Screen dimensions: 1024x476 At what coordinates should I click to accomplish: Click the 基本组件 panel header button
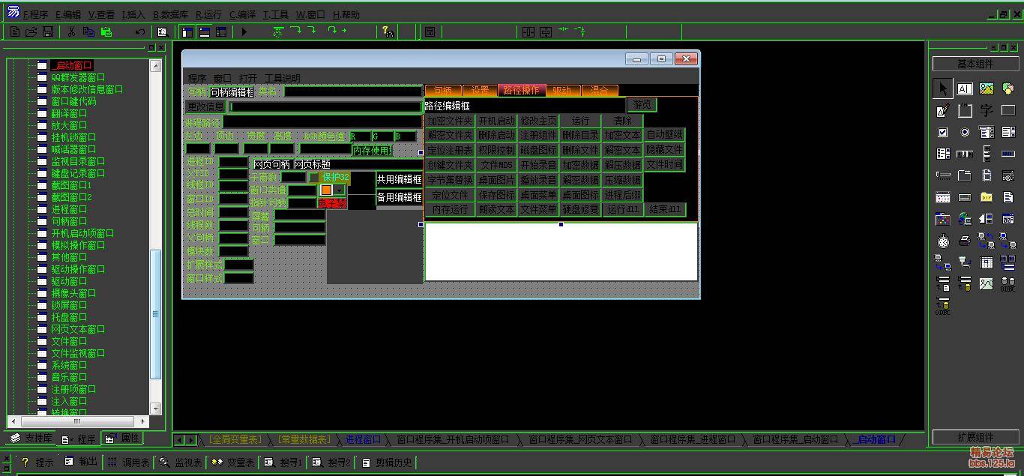[975, 64]
